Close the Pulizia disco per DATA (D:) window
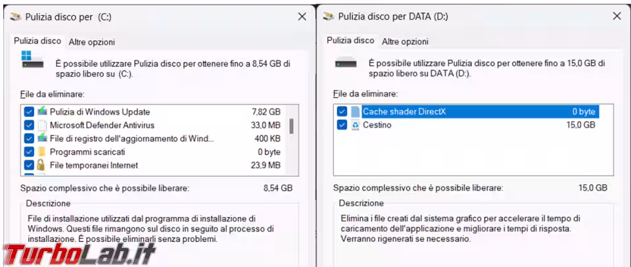 coord(617,16)
